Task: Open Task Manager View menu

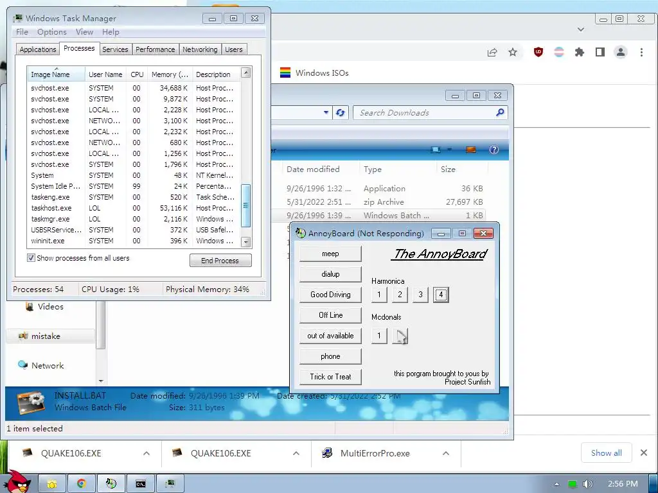Action: pos(84,32)
